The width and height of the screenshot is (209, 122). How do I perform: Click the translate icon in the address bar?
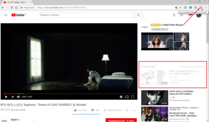176,7
